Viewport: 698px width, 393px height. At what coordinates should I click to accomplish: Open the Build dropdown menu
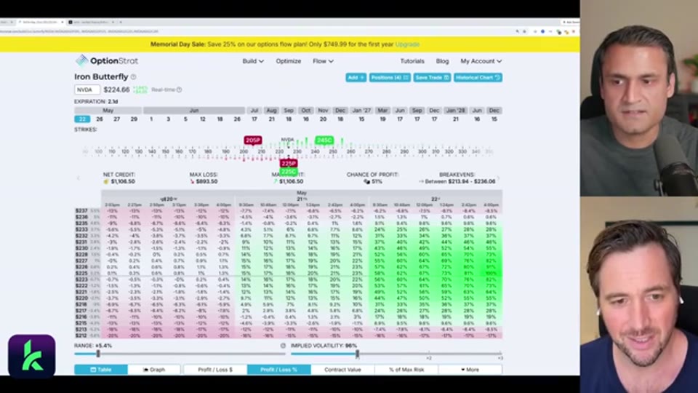coord(253,61)
